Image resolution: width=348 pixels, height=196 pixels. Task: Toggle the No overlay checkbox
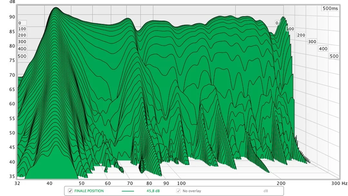(179, 191)
